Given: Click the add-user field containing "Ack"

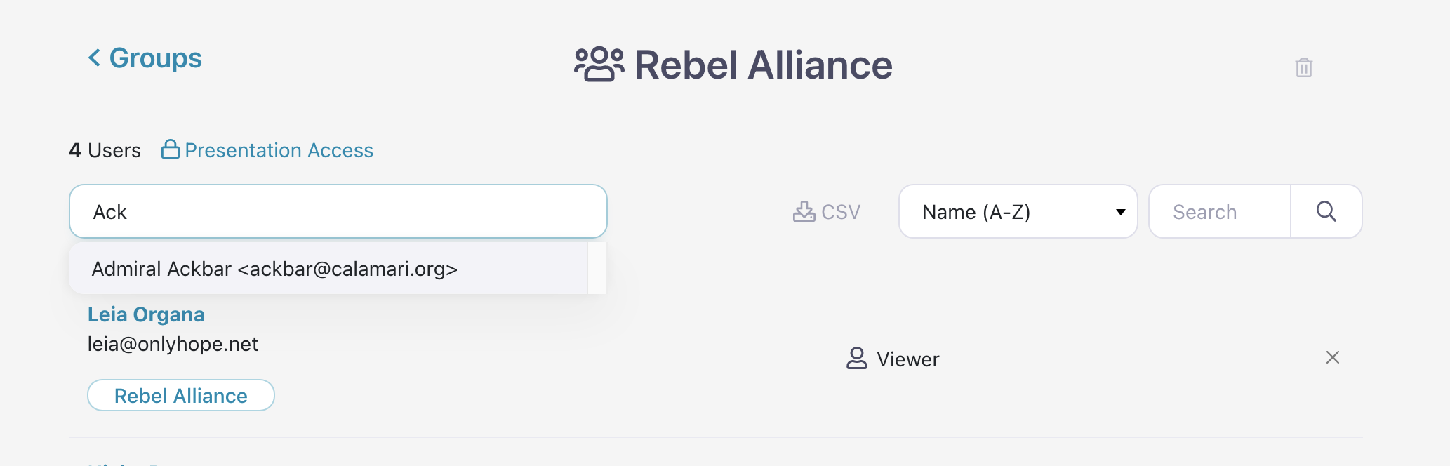Looking at the screenshot, I should (338, 211).
